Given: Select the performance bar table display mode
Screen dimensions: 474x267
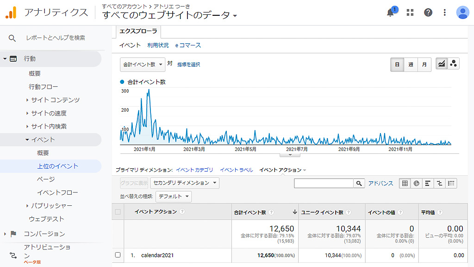Looking at the screenshot, I should coord(428,184).
